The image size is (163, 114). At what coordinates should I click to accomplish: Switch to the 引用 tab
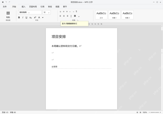point(42,7)
